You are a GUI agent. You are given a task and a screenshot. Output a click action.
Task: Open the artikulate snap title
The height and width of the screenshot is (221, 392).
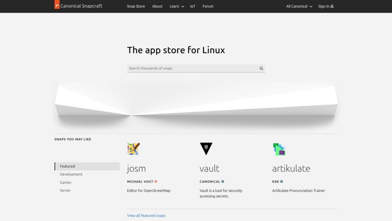pyautogui.click(x=291, y=168)
